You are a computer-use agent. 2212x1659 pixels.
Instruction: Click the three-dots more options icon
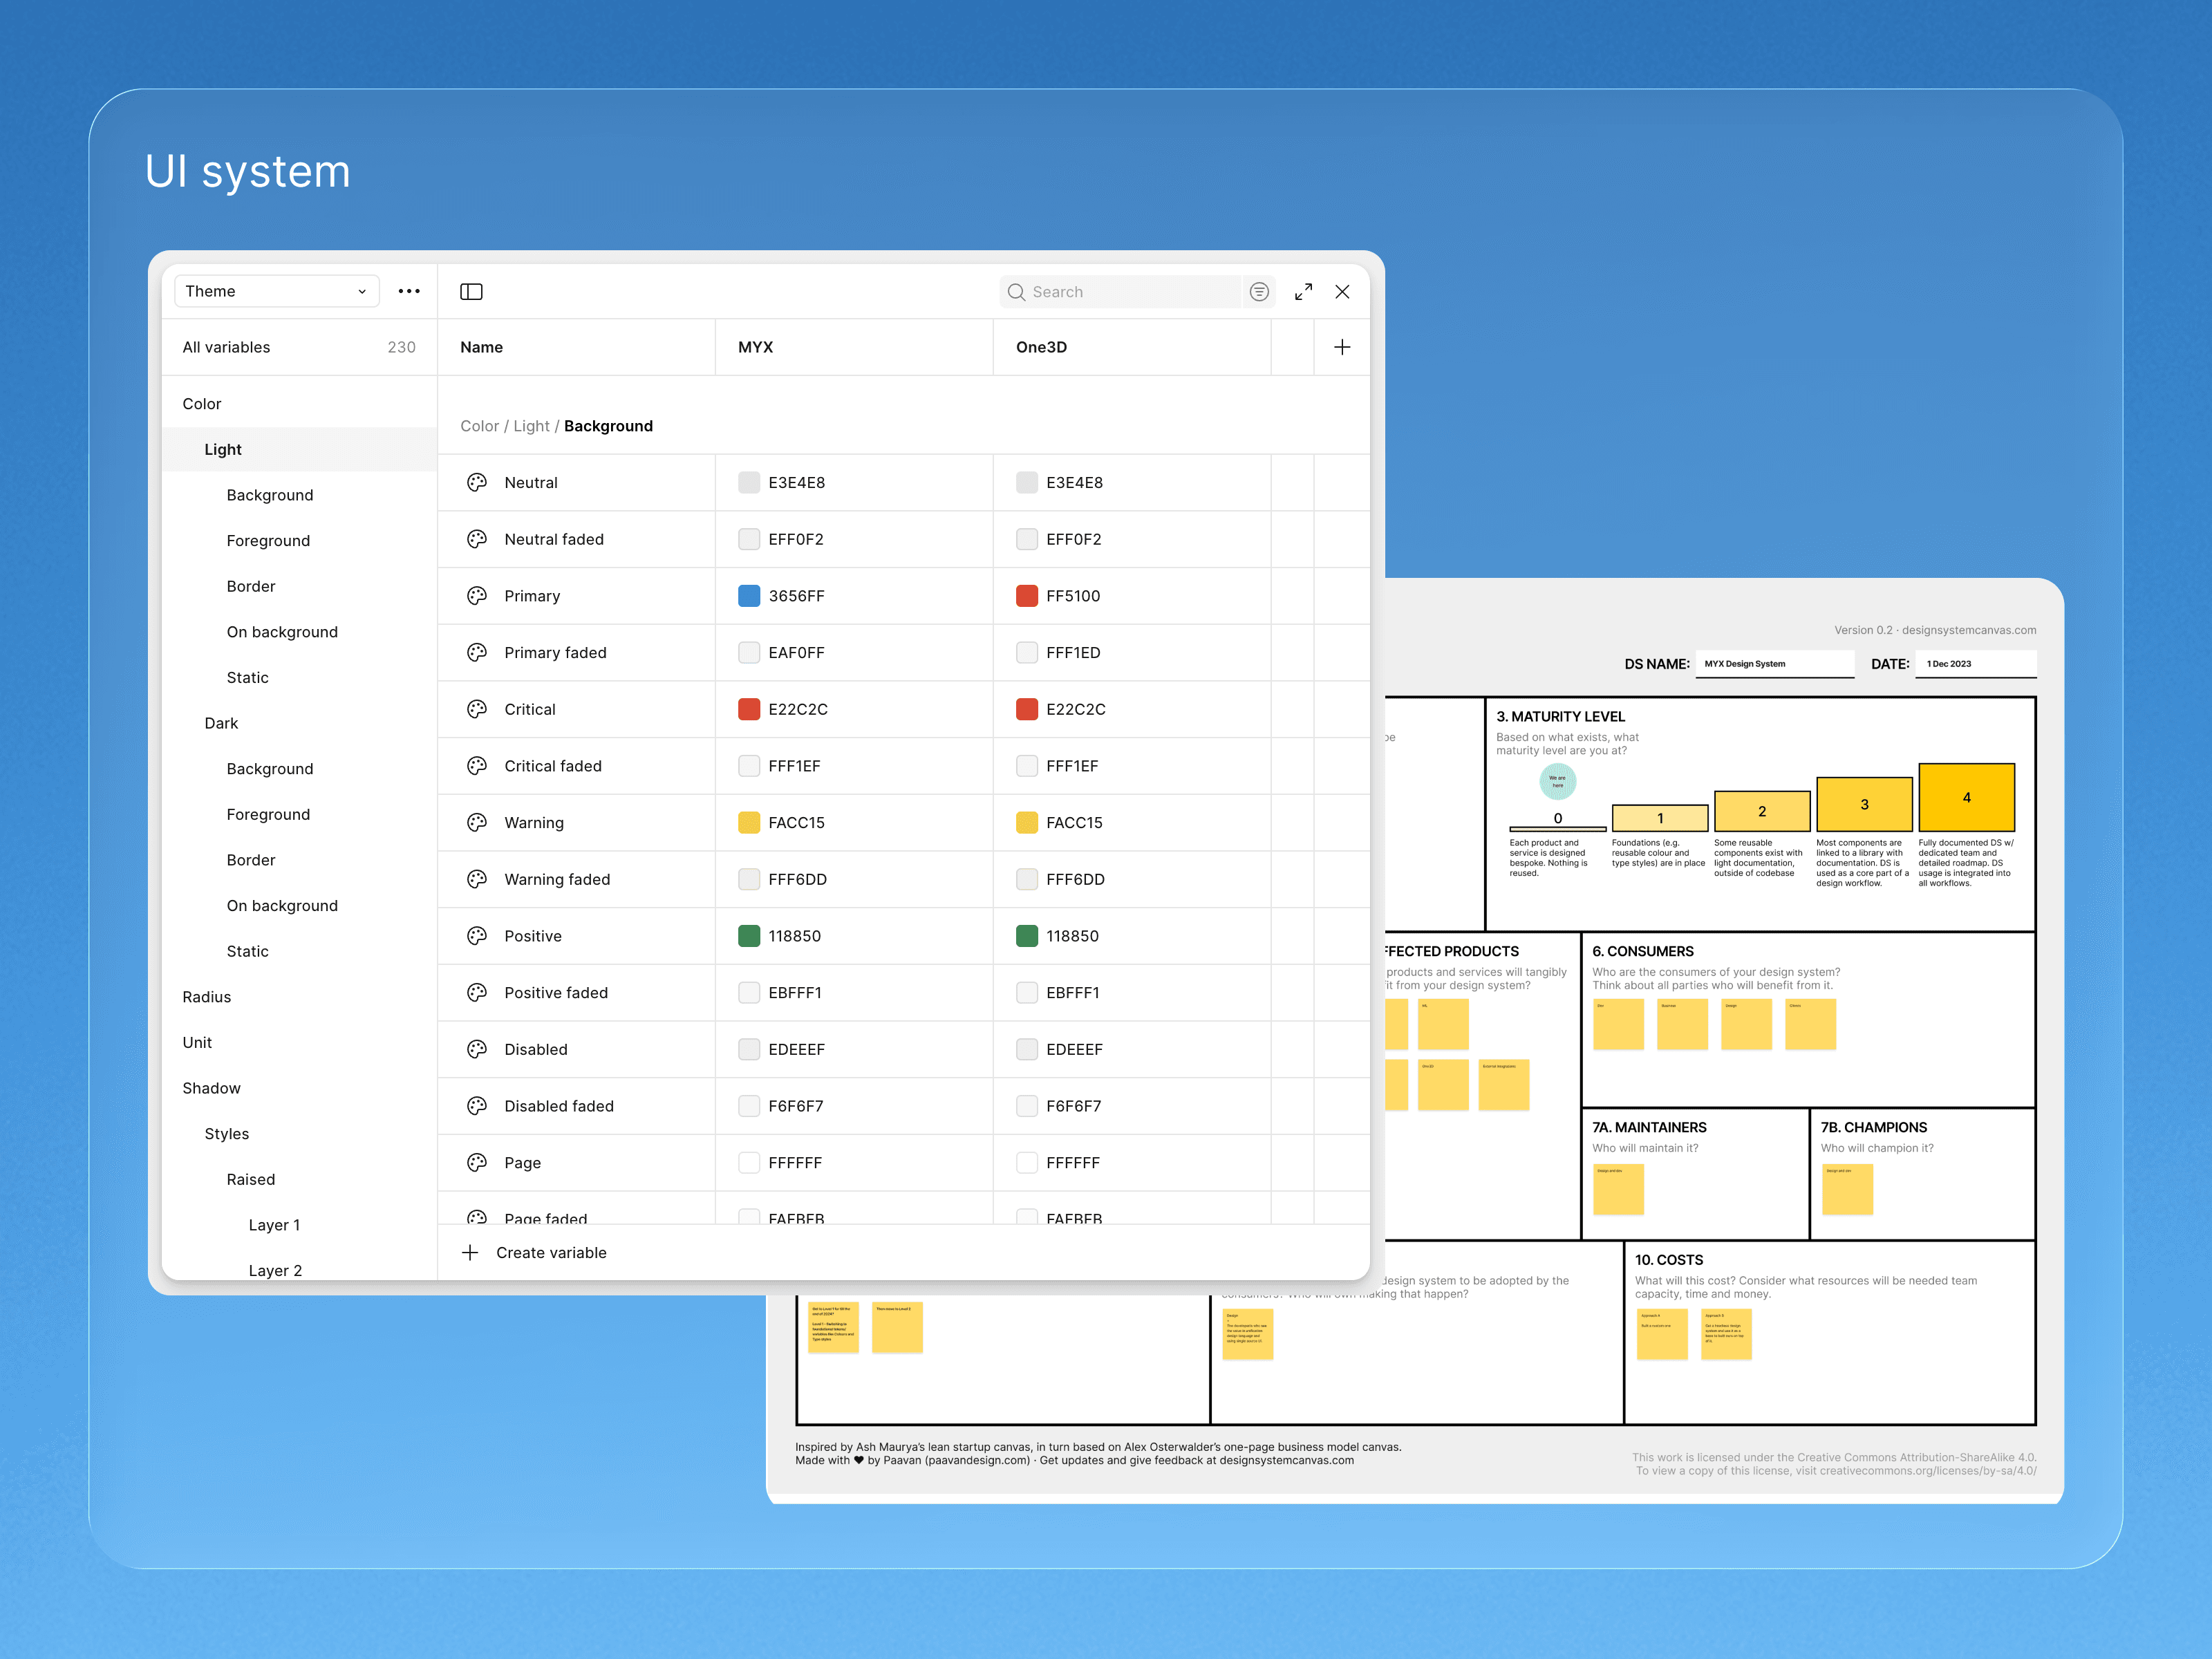(x=409, y=291)
